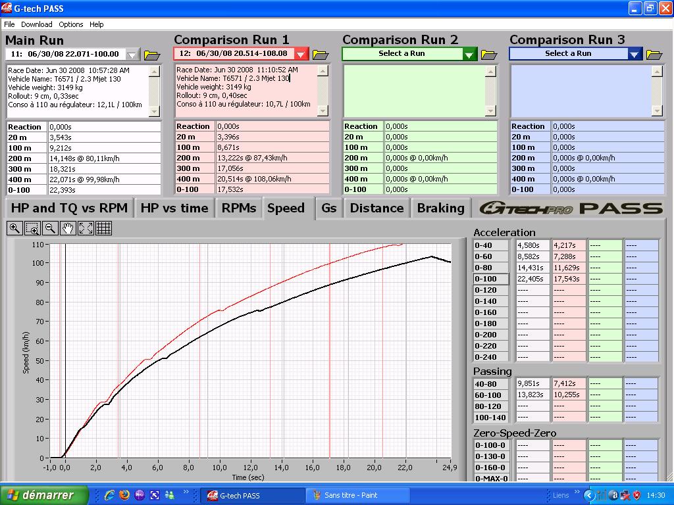Toggle the graph grid lines icon
674x505 pixels.
pyautogui.click(x=103, y=228)
